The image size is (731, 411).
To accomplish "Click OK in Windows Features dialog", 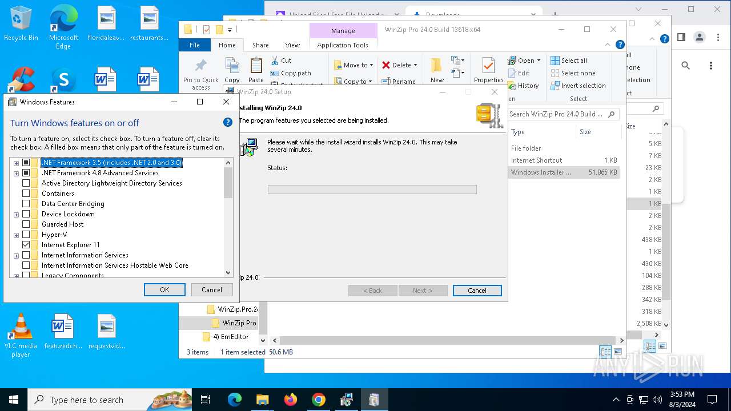I will click(x=164, y=289).
